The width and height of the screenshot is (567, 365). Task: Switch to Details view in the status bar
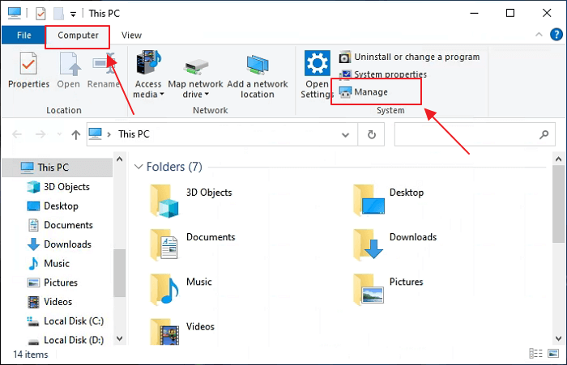pyautogui.click(x=535, y=354)
